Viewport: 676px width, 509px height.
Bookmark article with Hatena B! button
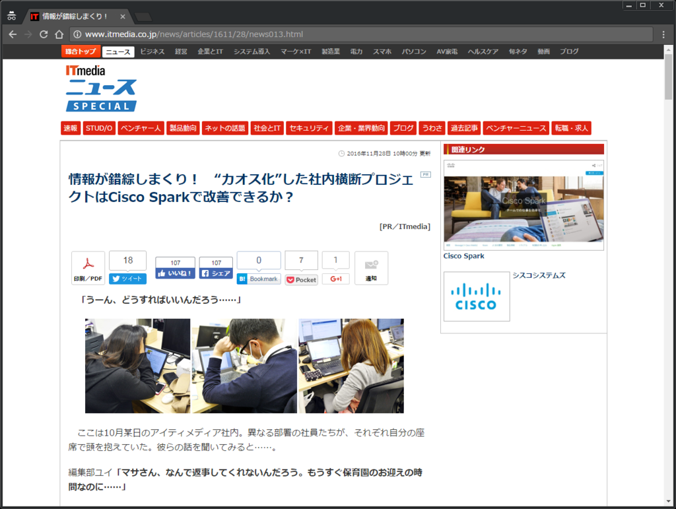[259, 279]
